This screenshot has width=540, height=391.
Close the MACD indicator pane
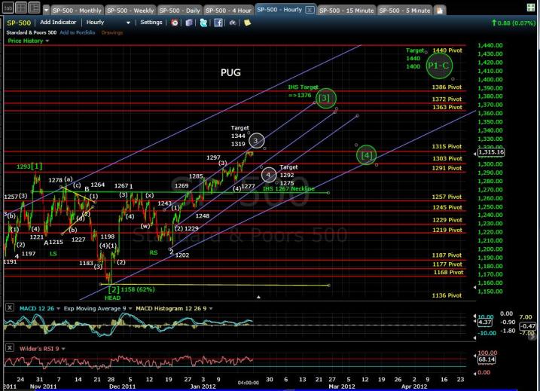pos(10,307)
